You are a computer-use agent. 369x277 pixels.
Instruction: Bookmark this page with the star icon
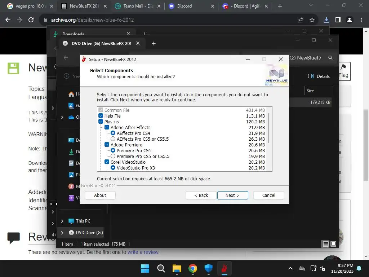[312, 20]
